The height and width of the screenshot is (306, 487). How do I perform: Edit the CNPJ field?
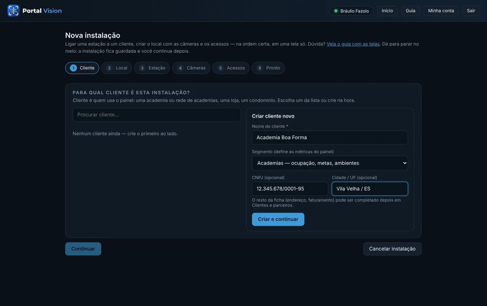pos(290,189)
